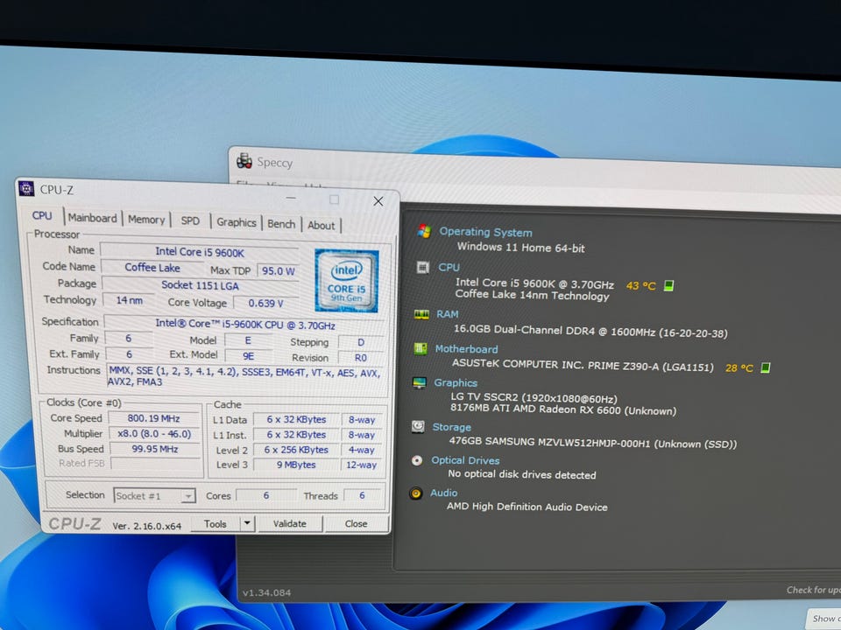The height and width of the screenshot is (630, 841).
Task: Click the green motherboard temperature indicator icon
Action: (x=766, y=367)
